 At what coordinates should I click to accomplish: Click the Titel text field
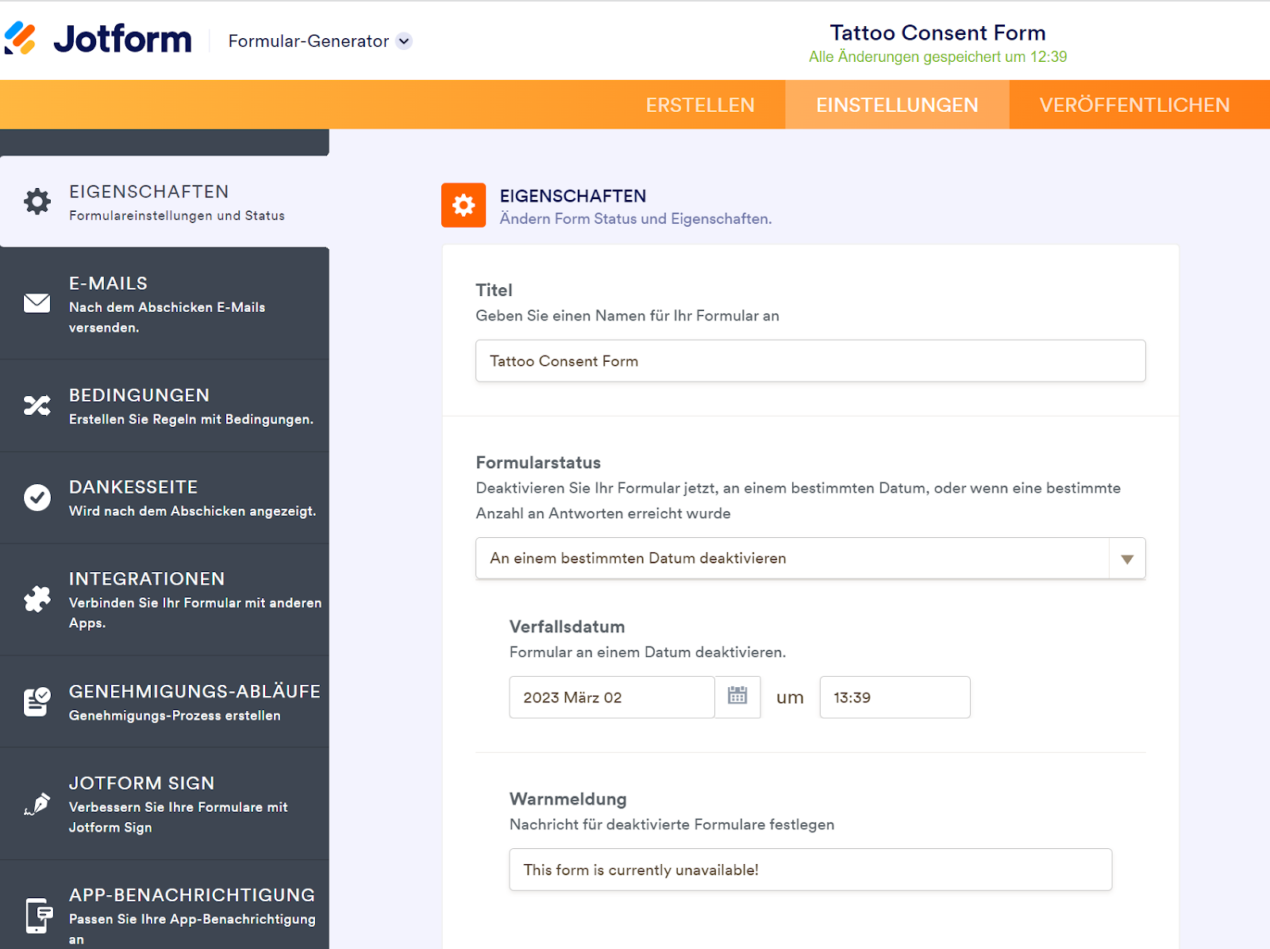810,361
